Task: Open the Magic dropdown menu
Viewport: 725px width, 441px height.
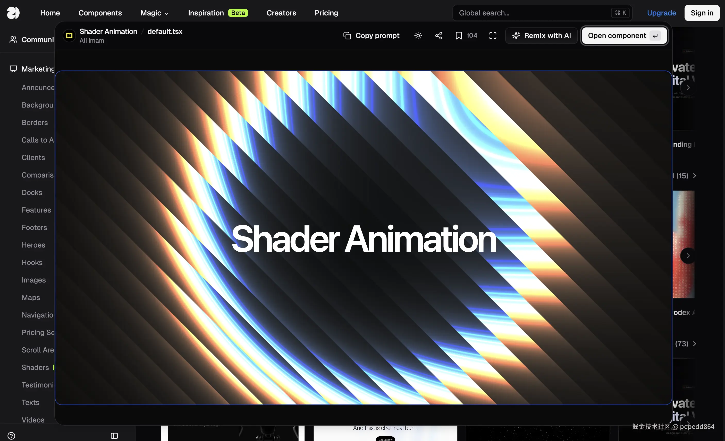Action: [x=155, y=13]
